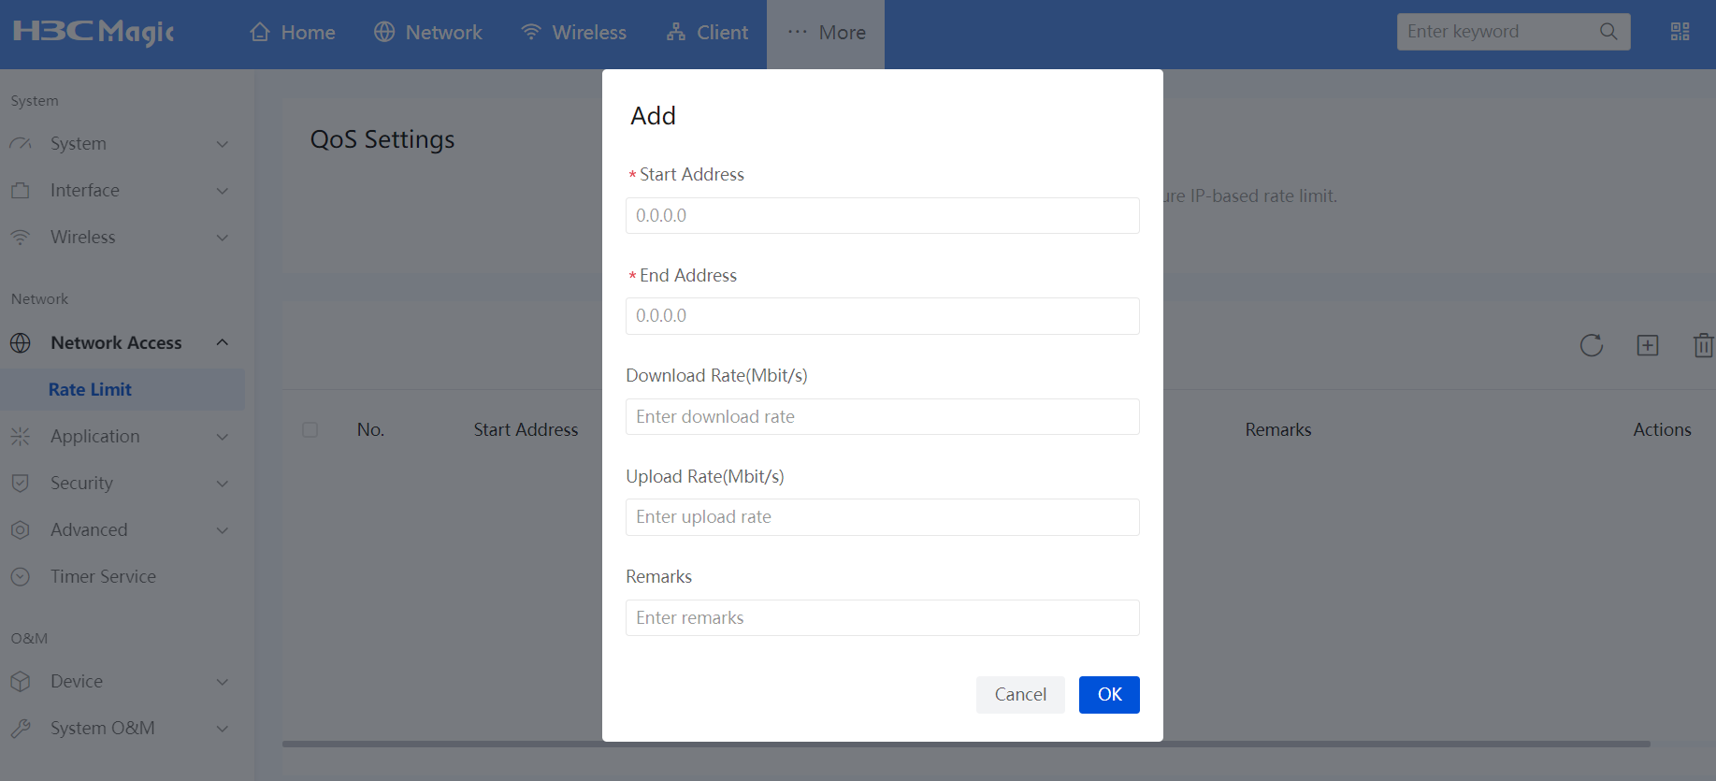The height and width of the screenshot is (781, 1716).
Task: Collapse the Network Access section
Action: [222, 343]
